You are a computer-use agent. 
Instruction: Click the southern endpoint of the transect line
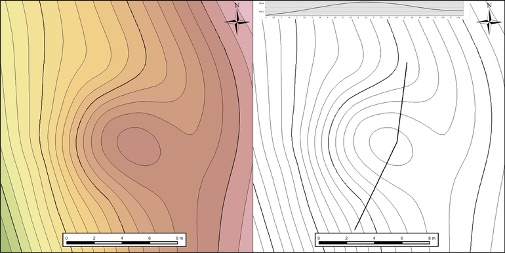[x=355, y=229]
